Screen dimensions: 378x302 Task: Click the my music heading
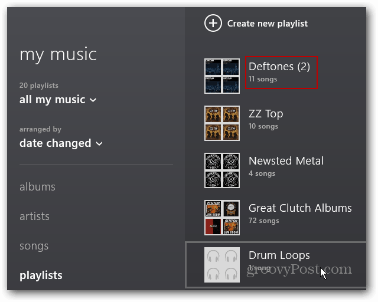pyautogui.click(x=58, y=55)
